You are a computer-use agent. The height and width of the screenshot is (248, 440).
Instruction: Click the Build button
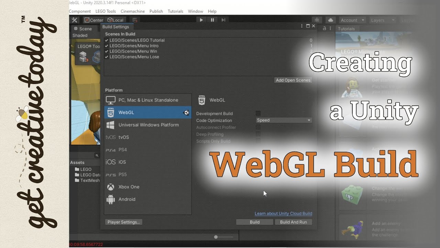coord(255,222)
